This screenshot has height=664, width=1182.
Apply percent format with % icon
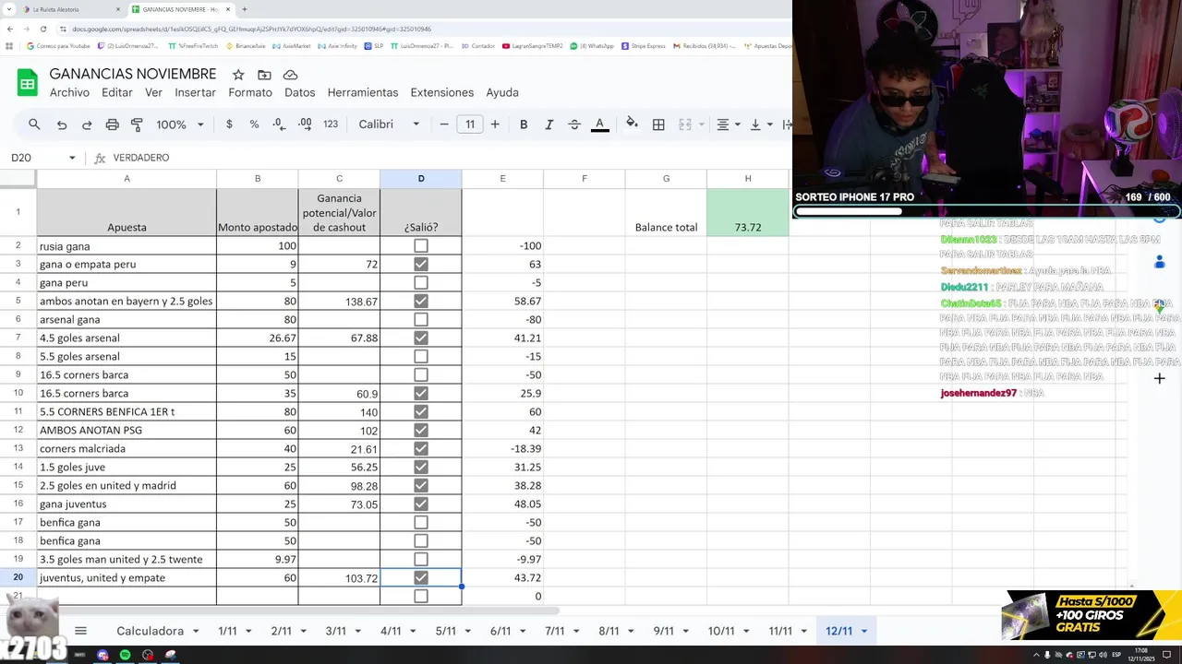pos(254,125)
